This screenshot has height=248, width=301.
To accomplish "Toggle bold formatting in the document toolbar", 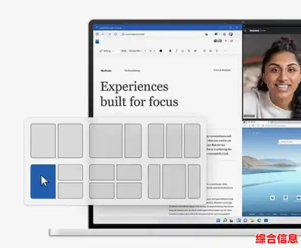I will pos(170,51).
